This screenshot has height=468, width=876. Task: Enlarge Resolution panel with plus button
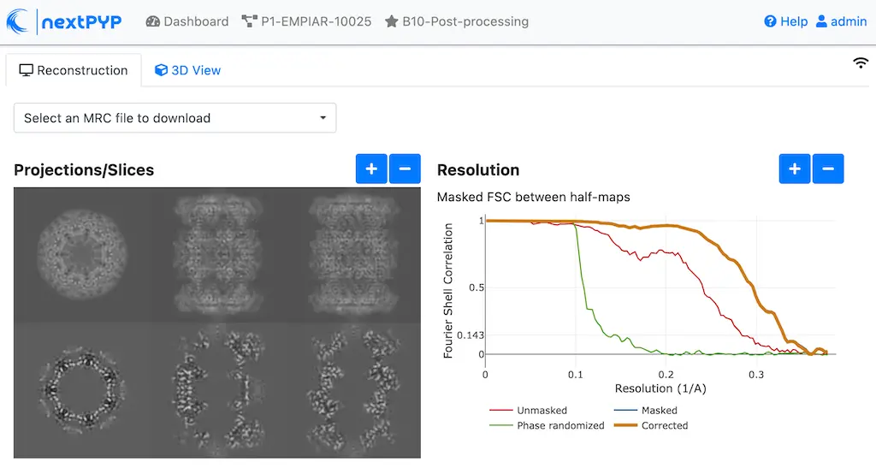tap(795, 169)
